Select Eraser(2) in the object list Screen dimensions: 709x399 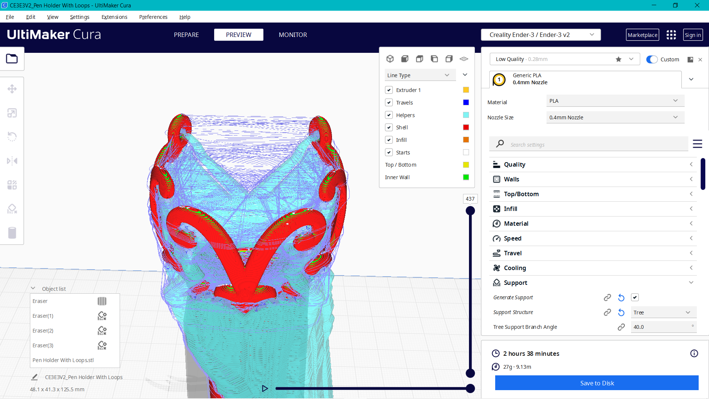[43, 331]
